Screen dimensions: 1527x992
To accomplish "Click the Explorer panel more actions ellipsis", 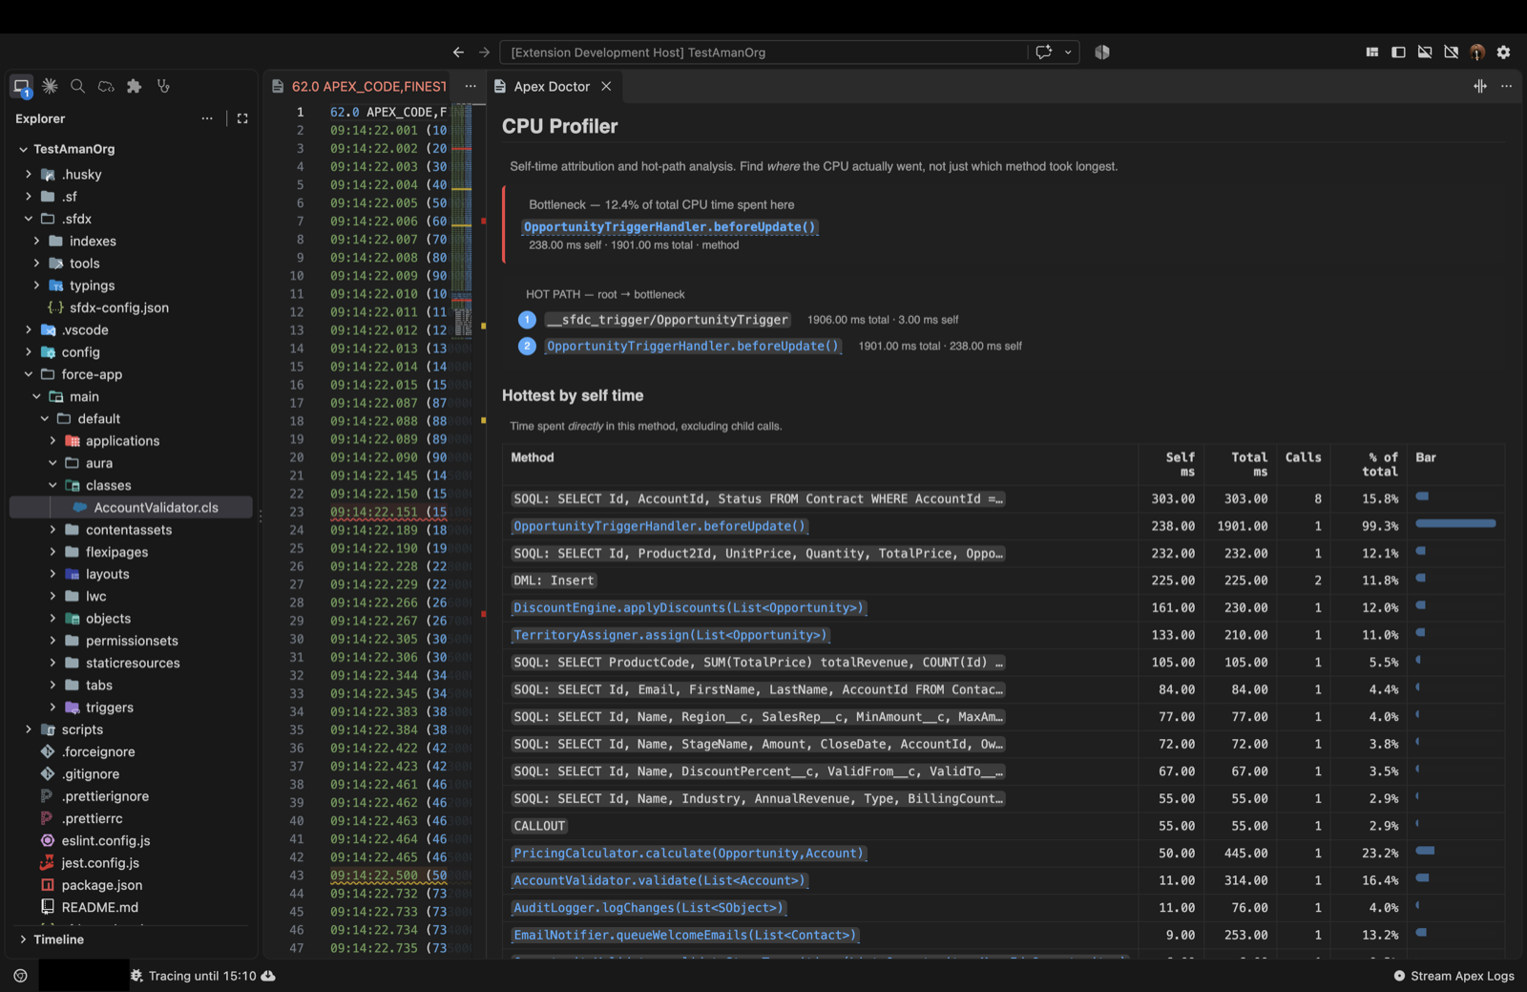I will coord(207,118).
